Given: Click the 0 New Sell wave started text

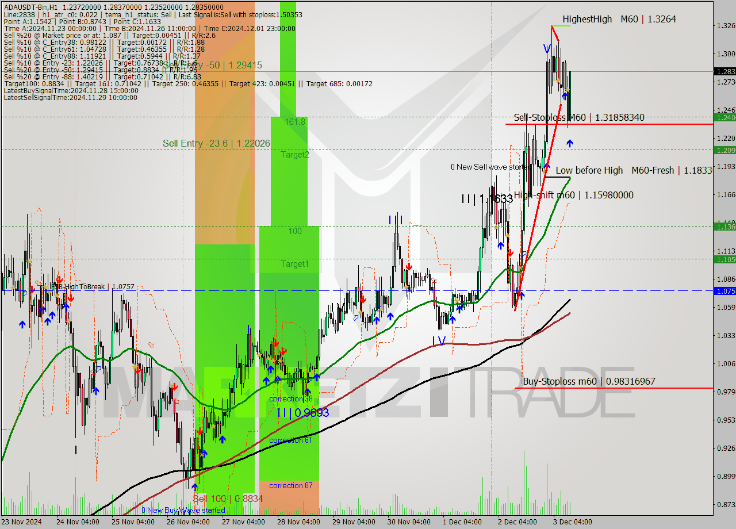Looking at the screenshot, I should pos(491,167).
